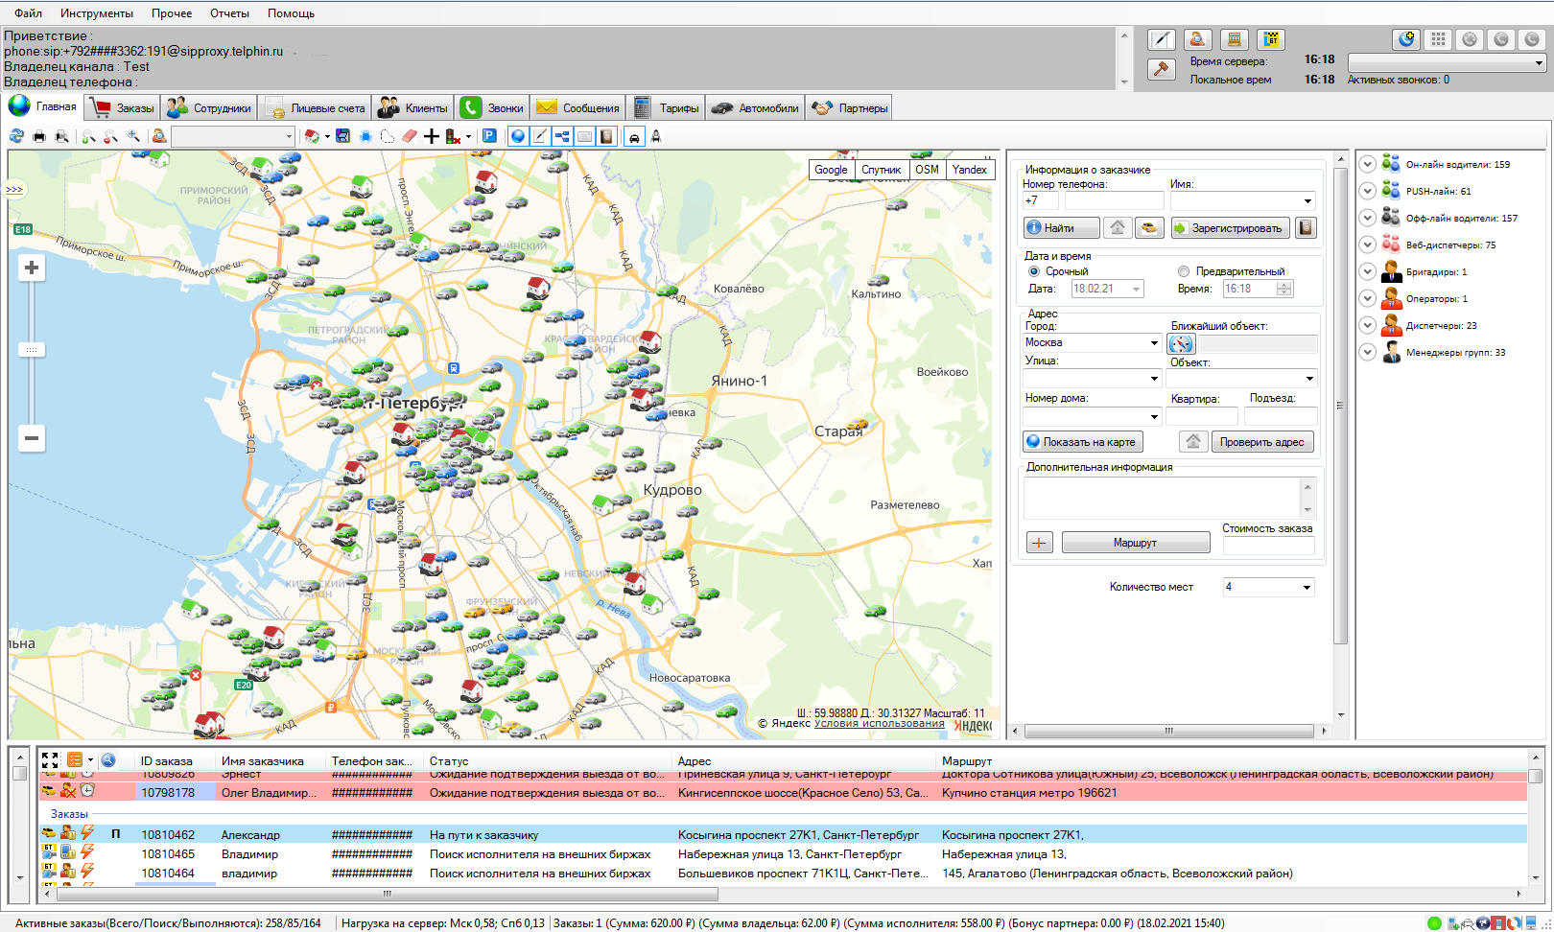Select the freeform polygon drawing tool
This screenshot has height=932, width=1554.
(388, 136)
